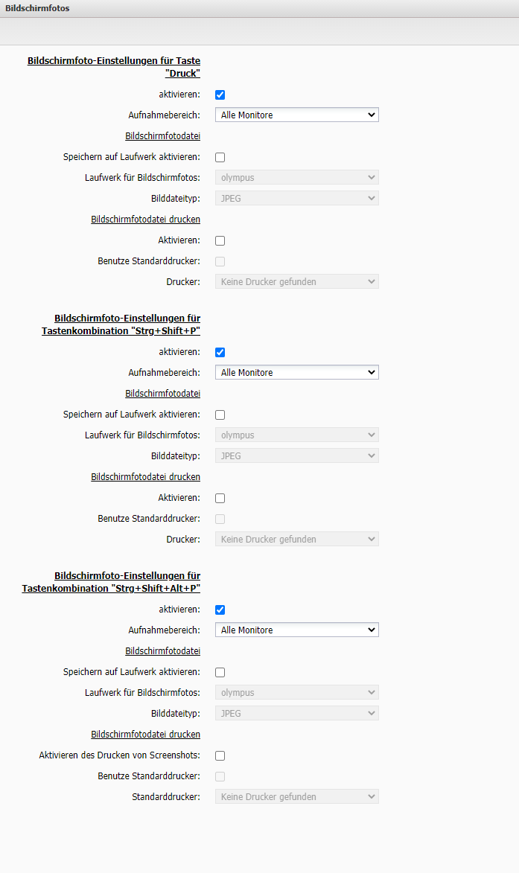Tick print "Aktivieren" checkbox under "Strg+Shift+P"
This screenshot has height=873, width=519.
(220, 498)
